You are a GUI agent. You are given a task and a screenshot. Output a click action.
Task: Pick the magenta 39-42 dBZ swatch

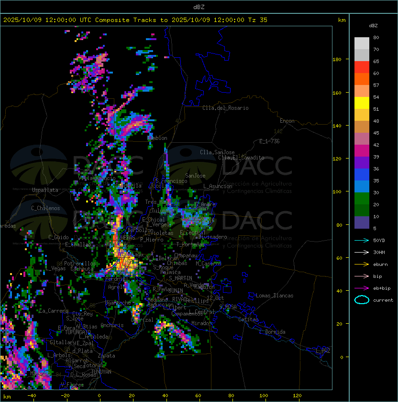pyautogui.click(x=362, y=151)
